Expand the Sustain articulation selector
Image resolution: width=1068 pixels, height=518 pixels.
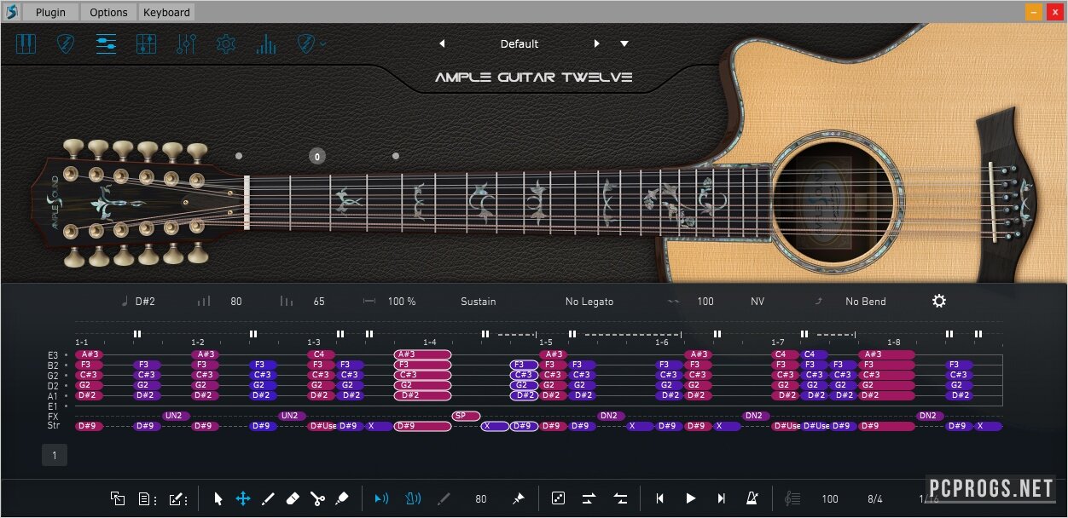(478, 302)
